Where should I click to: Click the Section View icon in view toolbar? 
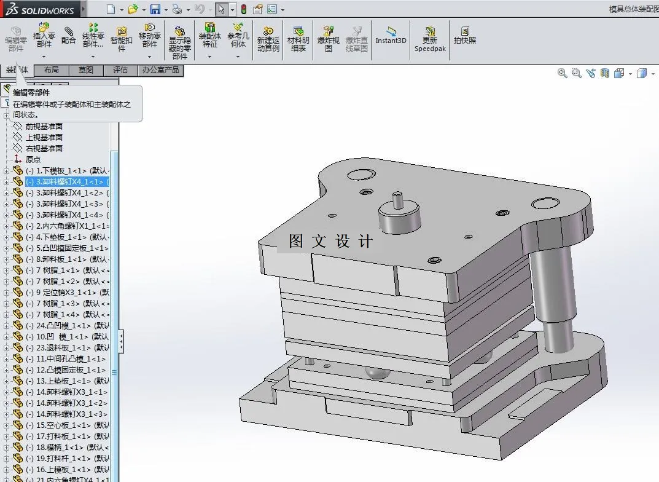point(605,73)
